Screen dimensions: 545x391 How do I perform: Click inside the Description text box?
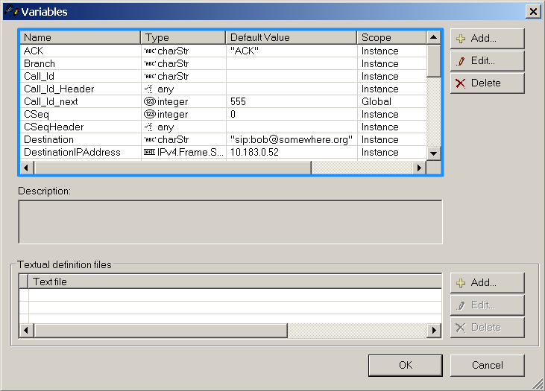pos(230,222)
